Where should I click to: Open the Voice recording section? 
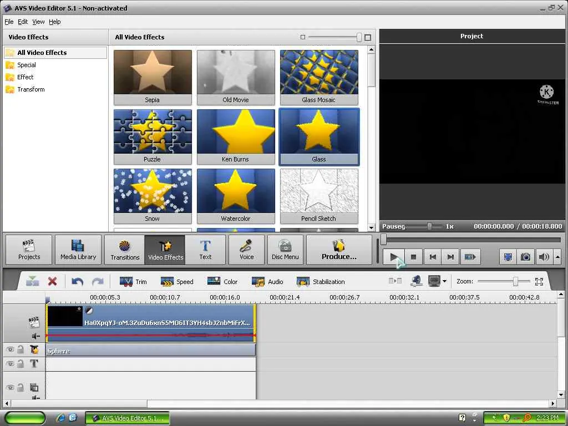click(247, 250)
